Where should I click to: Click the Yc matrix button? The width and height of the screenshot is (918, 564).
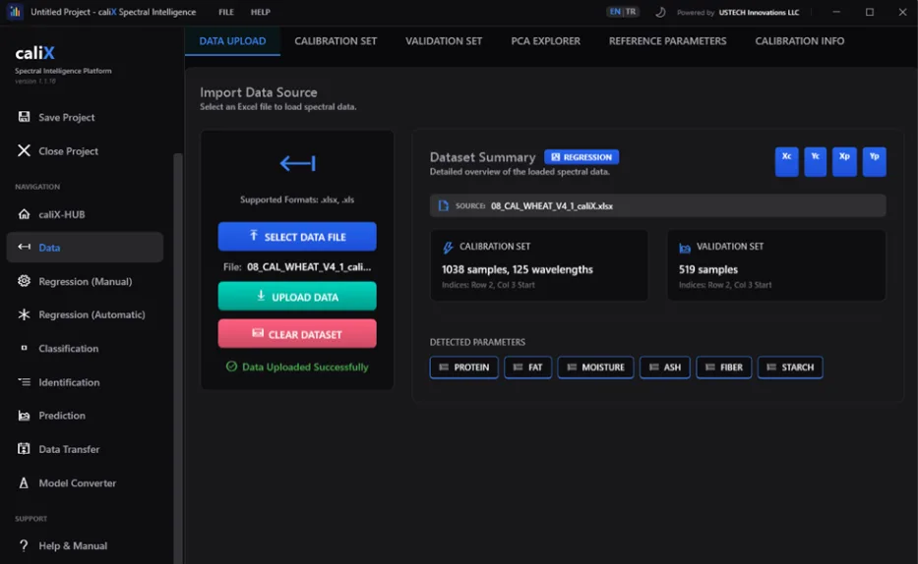816,161
